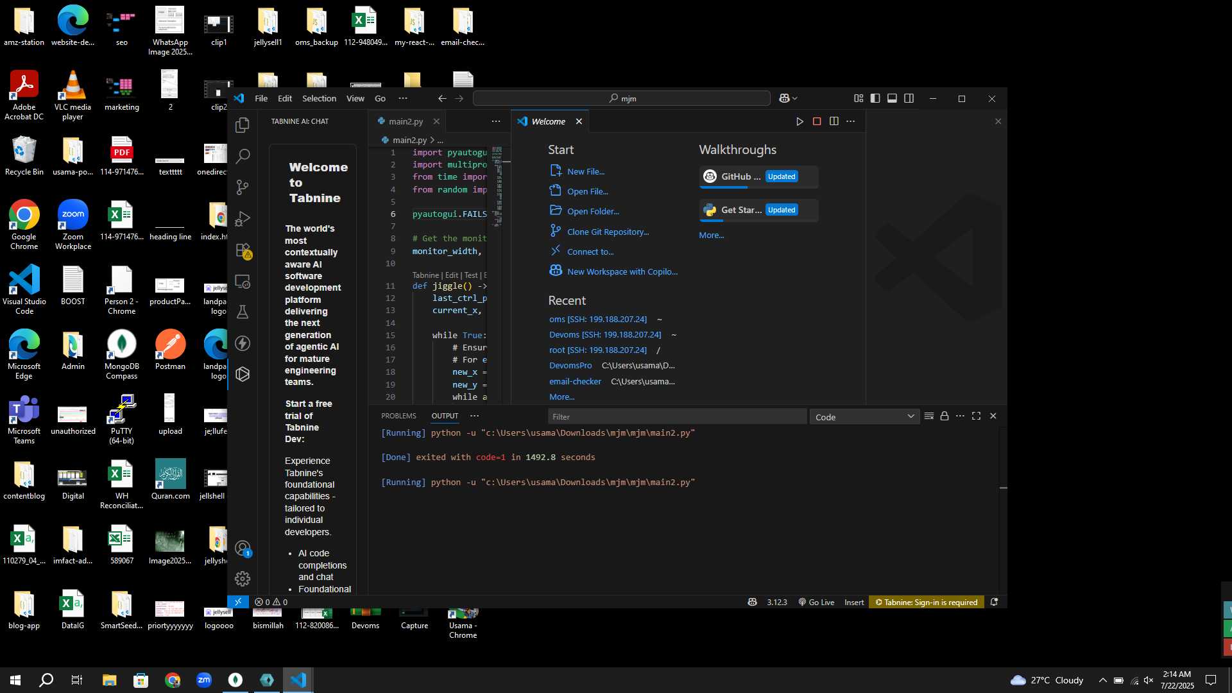Click Clone Git Repository link

tap(608, 232)
